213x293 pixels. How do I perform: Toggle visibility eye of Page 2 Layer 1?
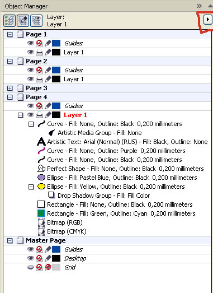tap(31, 79)
